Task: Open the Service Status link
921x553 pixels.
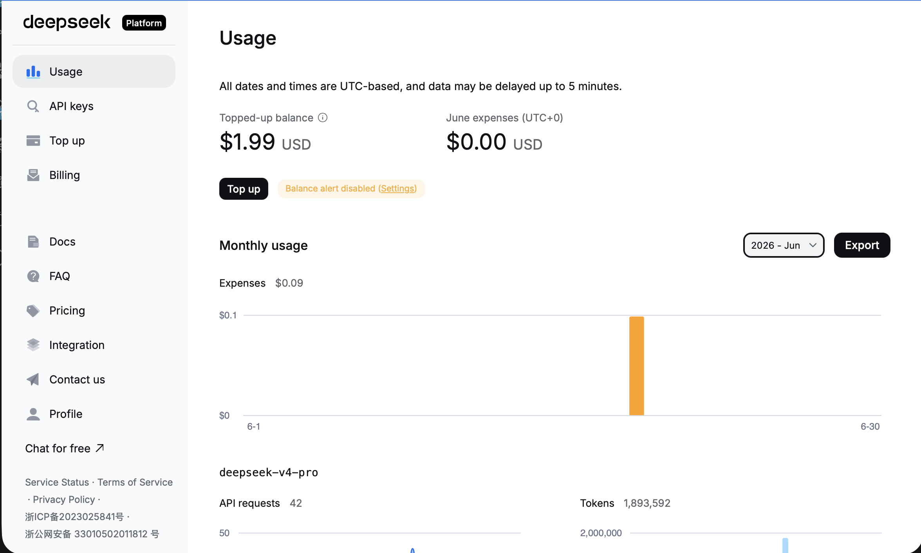Action: tap(57, 482)
